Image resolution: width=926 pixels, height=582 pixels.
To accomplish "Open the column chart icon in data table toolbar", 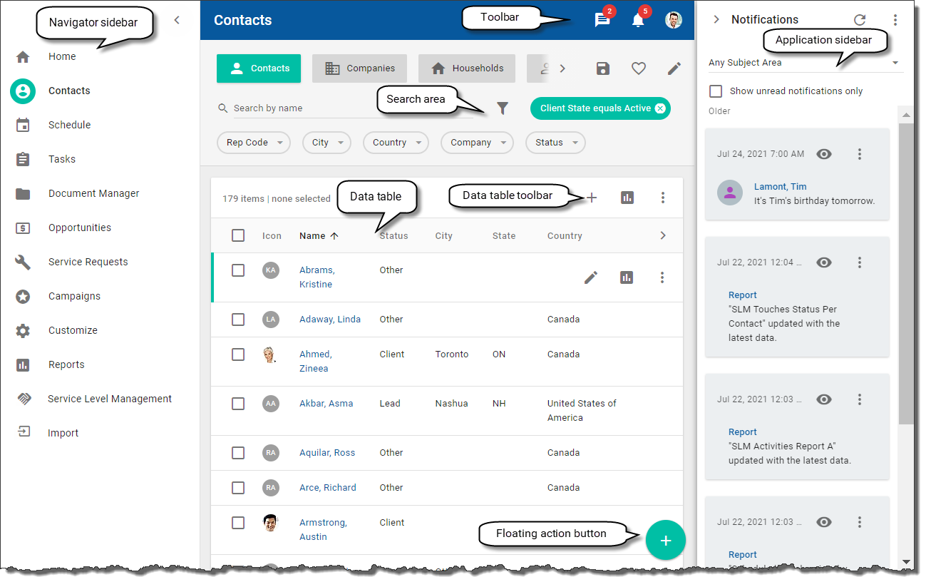I will pyautogui.click(x=627, y=198).
